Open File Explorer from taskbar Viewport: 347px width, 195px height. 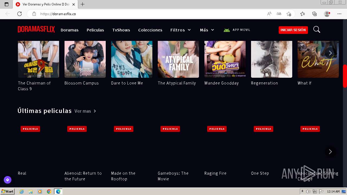(31, 191)
